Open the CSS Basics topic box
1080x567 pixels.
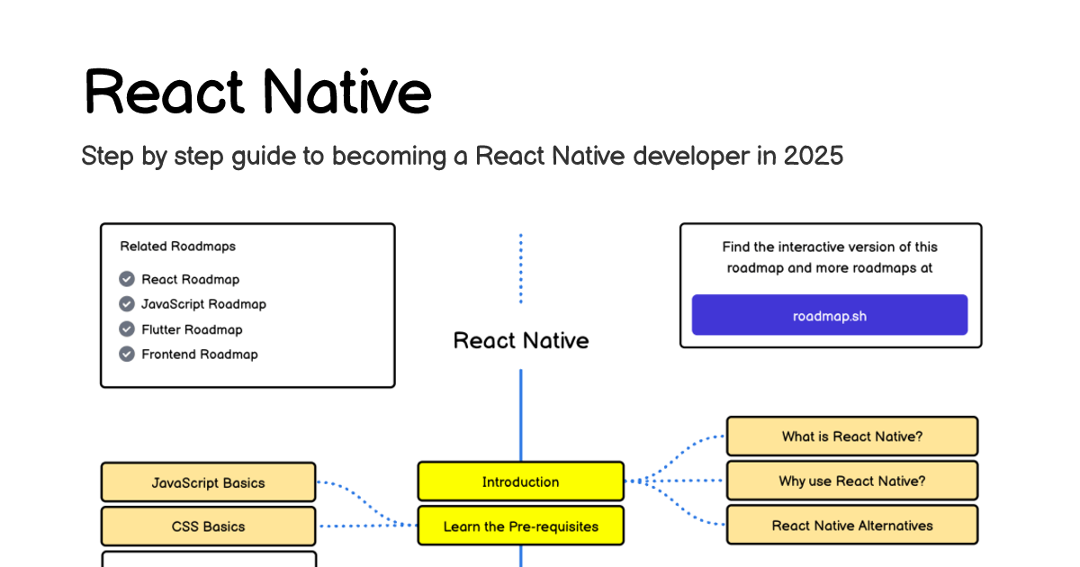[208, 526]
